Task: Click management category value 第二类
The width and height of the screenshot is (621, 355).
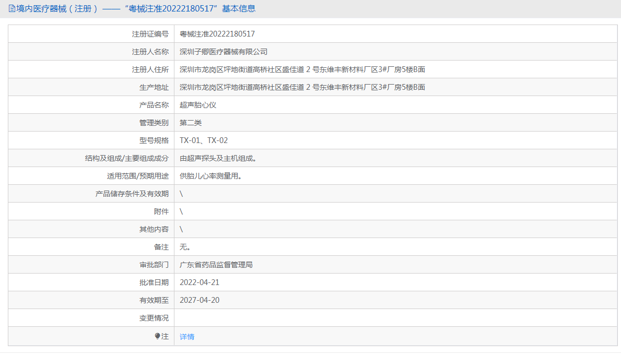Action: [x=191, y=123]
